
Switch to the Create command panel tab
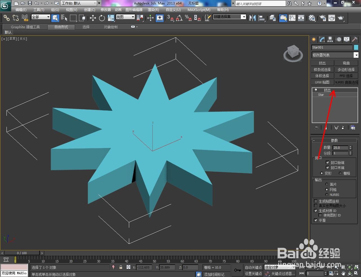(x=314, y=39)
